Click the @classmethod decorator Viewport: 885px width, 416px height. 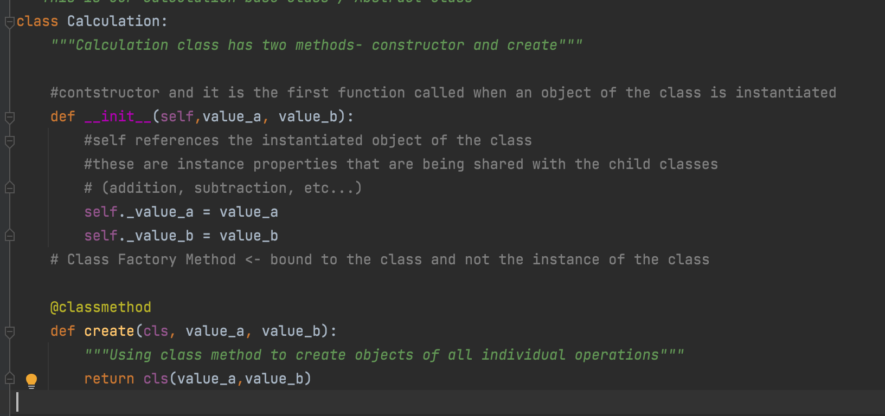(101, 307)
